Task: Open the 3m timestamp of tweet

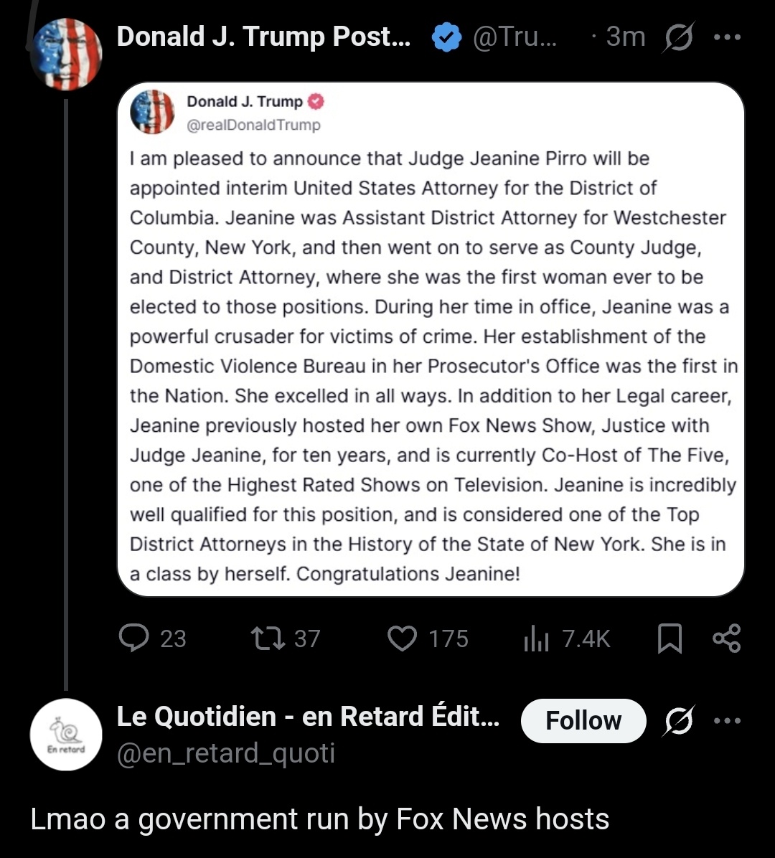Action: point(626,37)
